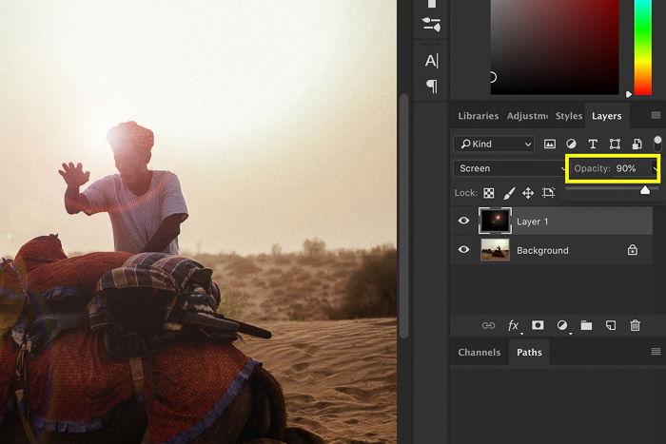Toggle lock transparent pixels
The height and width of the screenshot is (444, 666).
tap(489, 193)
